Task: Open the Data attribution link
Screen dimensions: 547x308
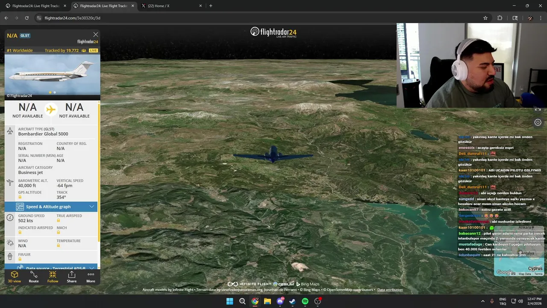Action: pyautogui.click(x=390, y=290)
